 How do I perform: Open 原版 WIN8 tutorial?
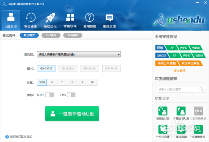[x=196, y=48]
